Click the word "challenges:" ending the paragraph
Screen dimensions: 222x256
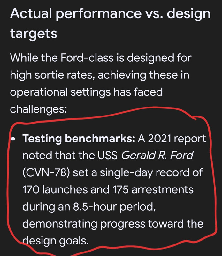[38, 109]
